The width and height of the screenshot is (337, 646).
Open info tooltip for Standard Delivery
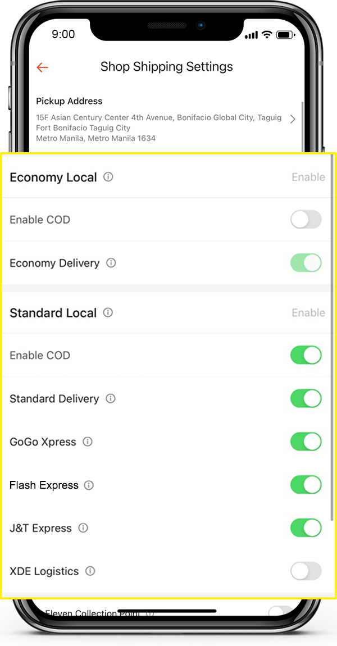tap(111, 398)
